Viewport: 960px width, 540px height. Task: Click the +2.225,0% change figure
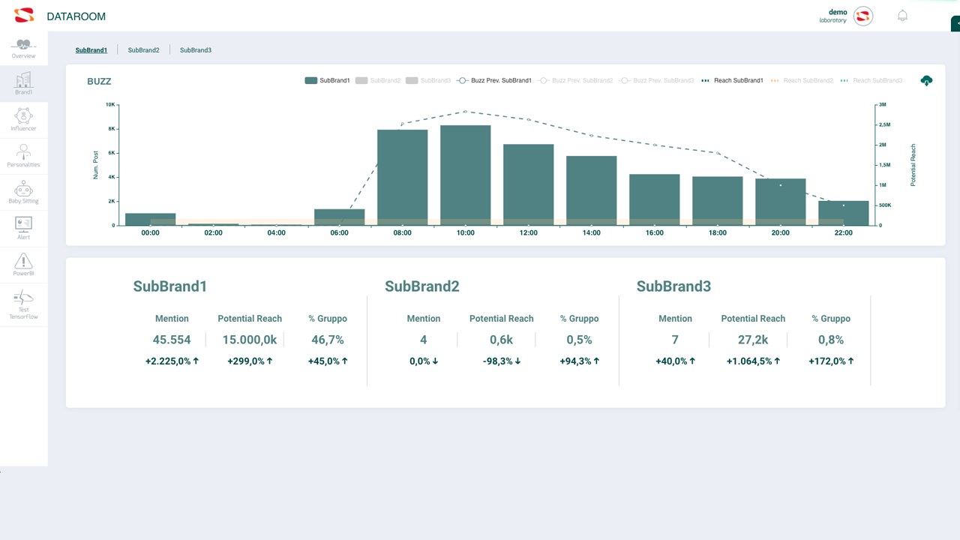(x=172, y=361)
